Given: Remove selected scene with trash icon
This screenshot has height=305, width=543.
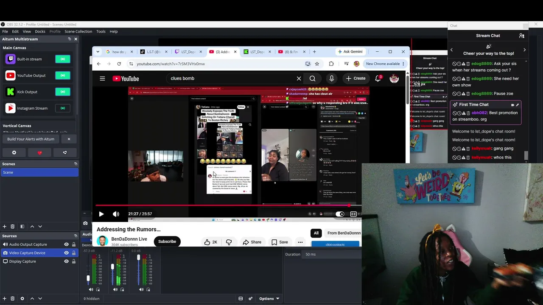Looking at the screenshot, I should click(x=13, y=227).
